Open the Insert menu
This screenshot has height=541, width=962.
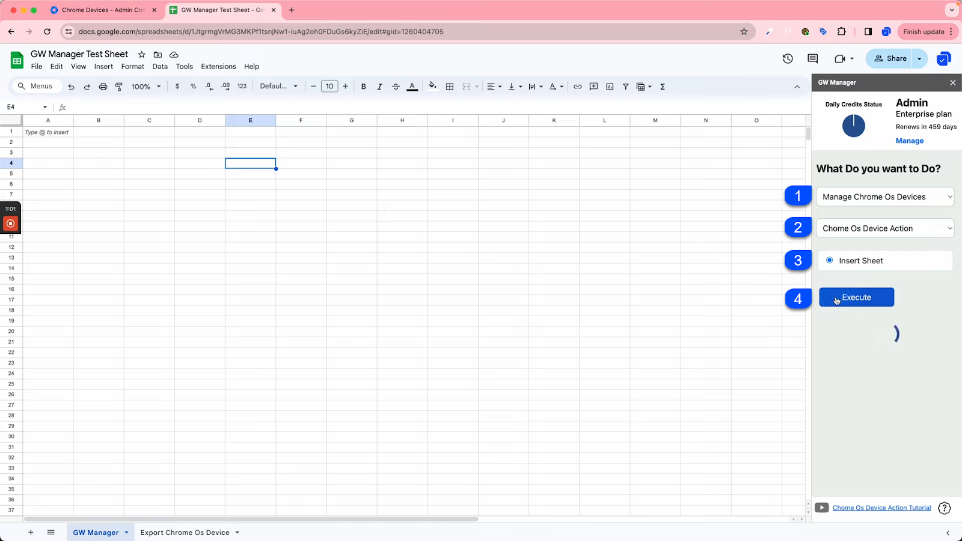click(103, 67)
